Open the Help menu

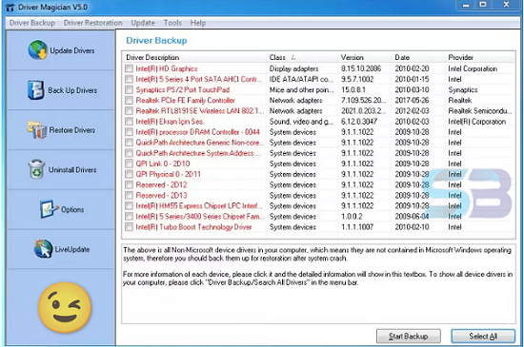click(x=198, y=23)
